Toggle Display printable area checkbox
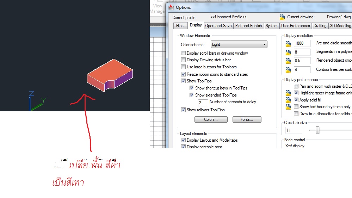Image resolution: width=352 pixels, height=198 pixels. [x=184, y=147]
